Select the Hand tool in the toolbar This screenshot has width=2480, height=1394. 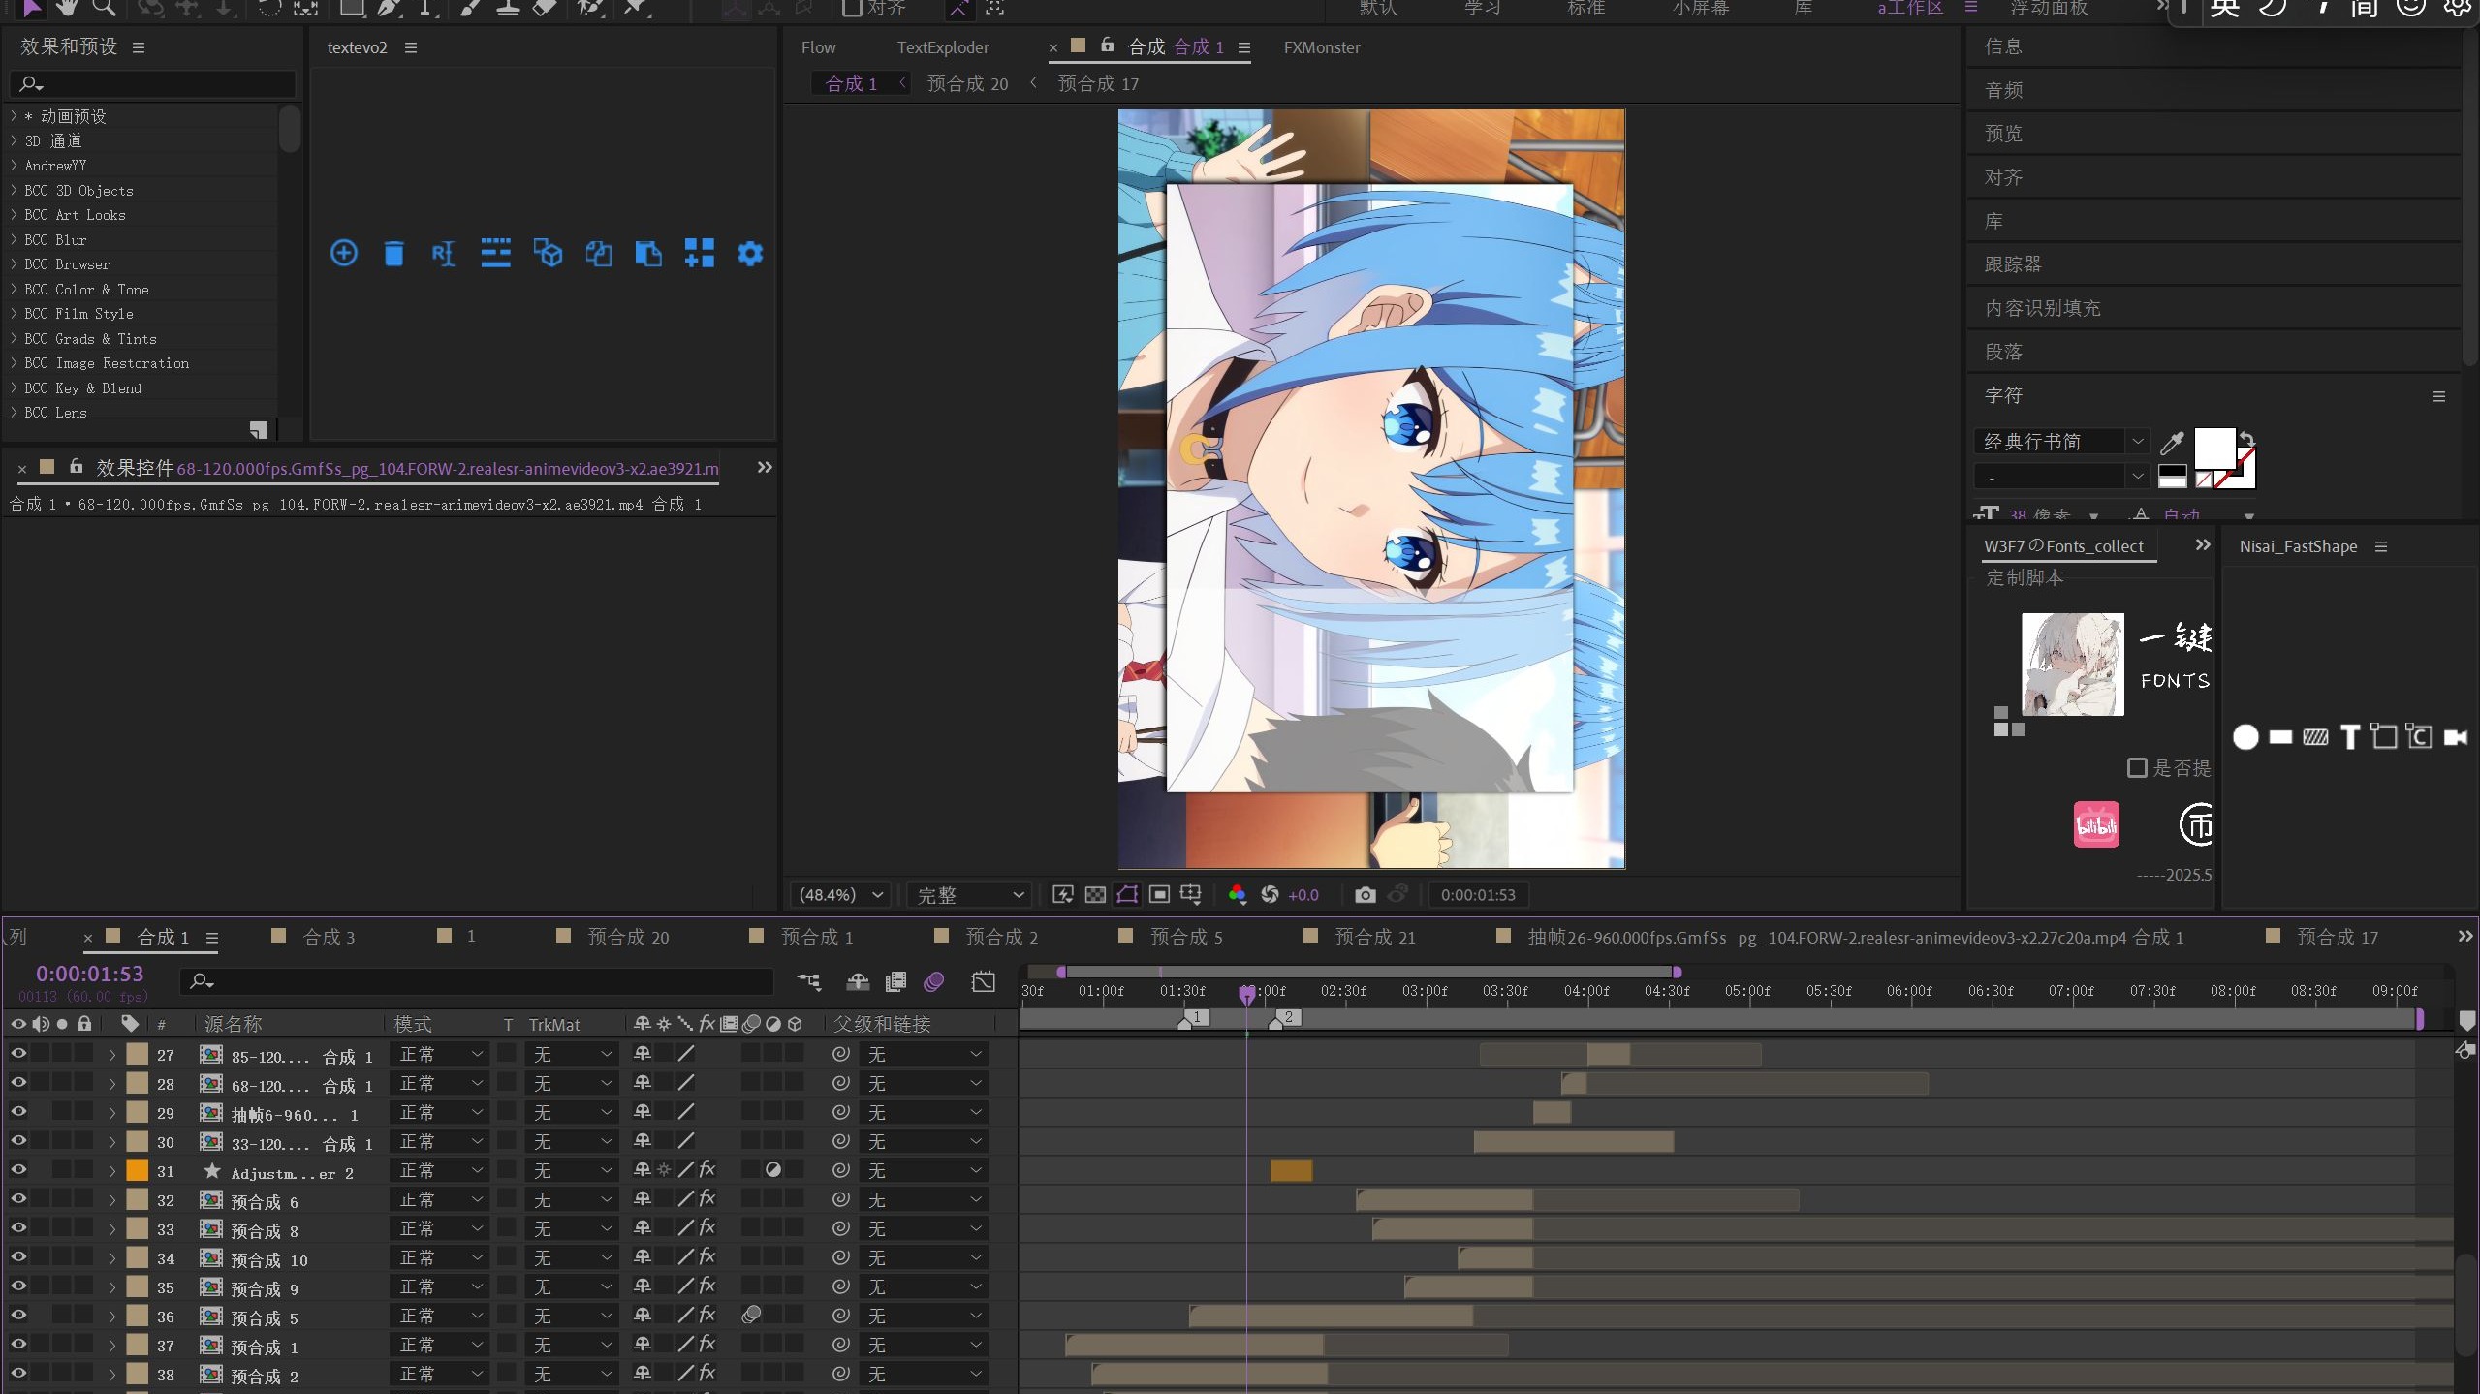click(66, 8)
